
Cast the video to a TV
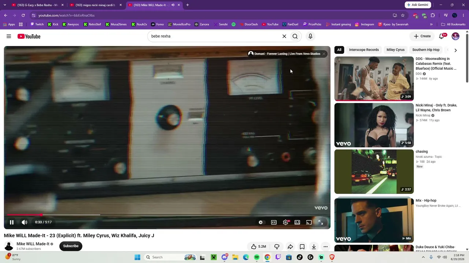point(309,222)
